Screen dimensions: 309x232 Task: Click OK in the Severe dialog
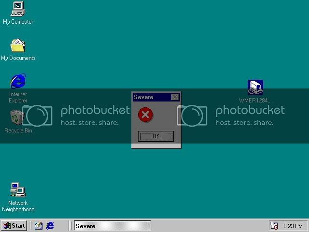click(156, 136)
